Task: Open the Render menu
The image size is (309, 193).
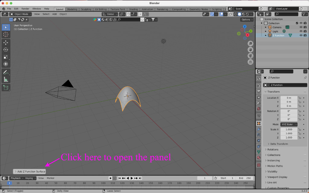Action: pyautogui.click(x=25, y=9)
